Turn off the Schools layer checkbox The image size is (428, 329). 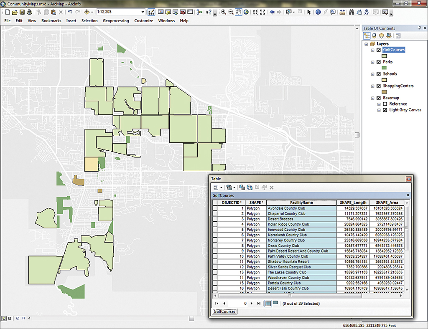(379, 74)
